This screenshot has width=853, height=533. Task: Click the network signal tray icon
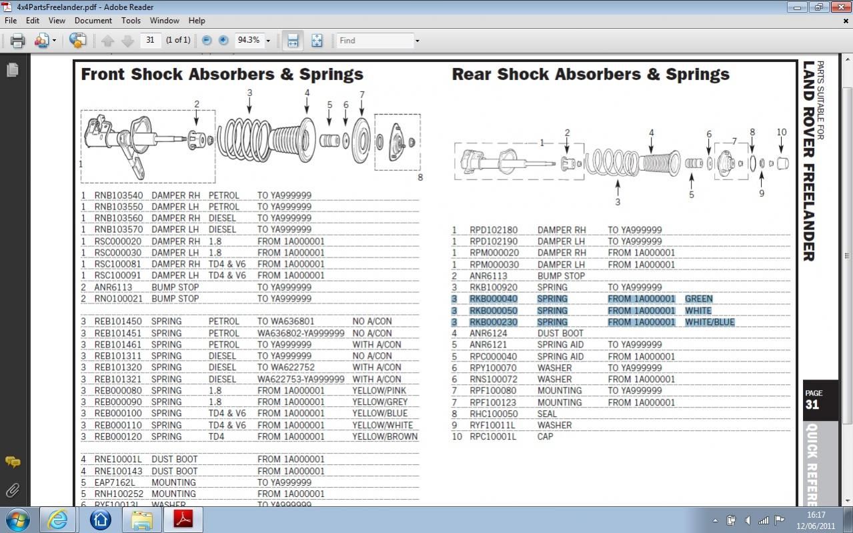pos(764,520)
